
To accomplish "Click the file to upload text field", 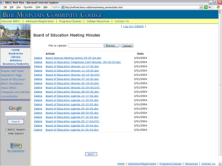I will click(x=86, y=46).
